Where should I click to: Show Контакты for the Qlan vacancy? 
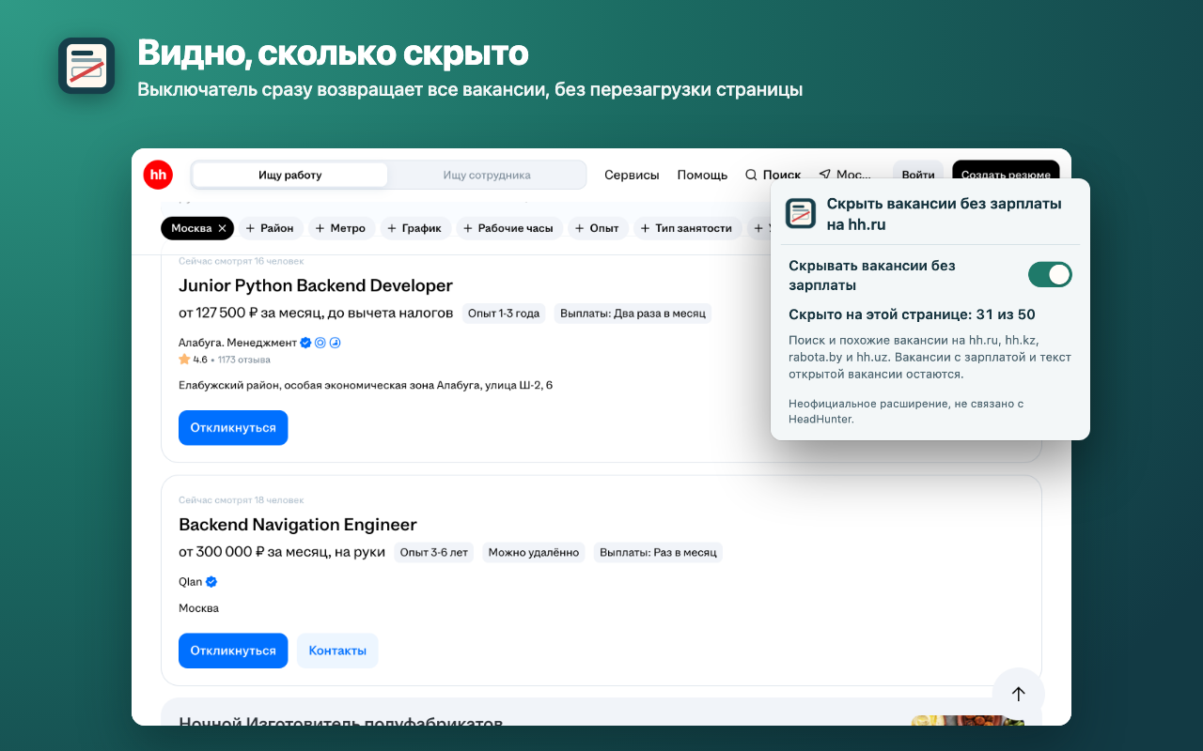point(337,651)
